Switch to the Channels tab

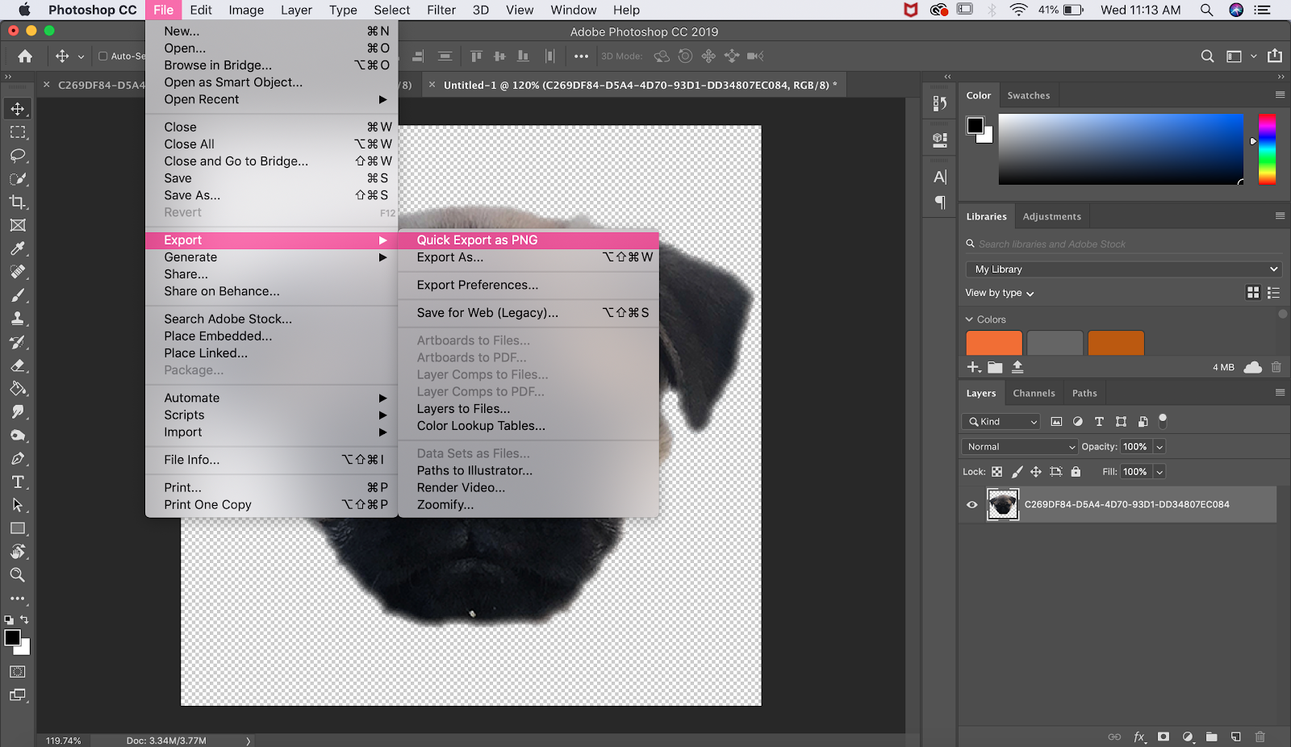[1034, 393]
